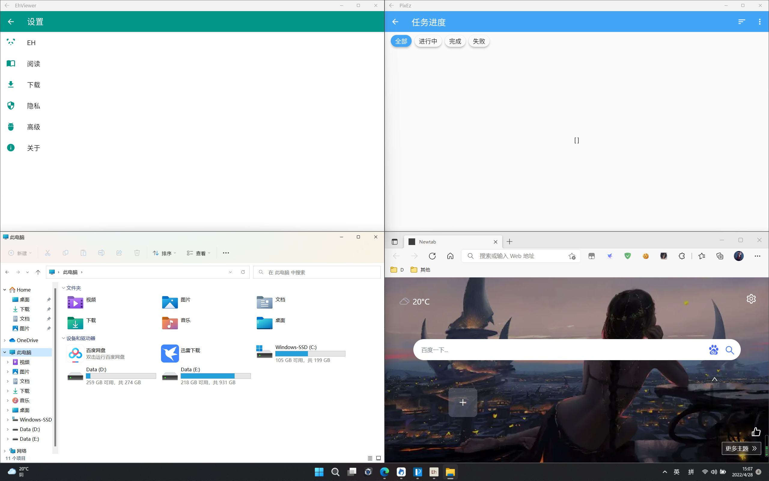Click the 更多主题 button
769x481 pixels.
coord(741,449)
